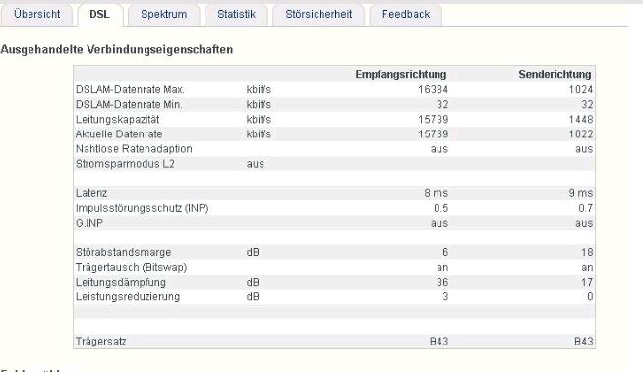Select the INP downstream value 0.5
Screen dimensions: 643x372
tap(440, 208)
